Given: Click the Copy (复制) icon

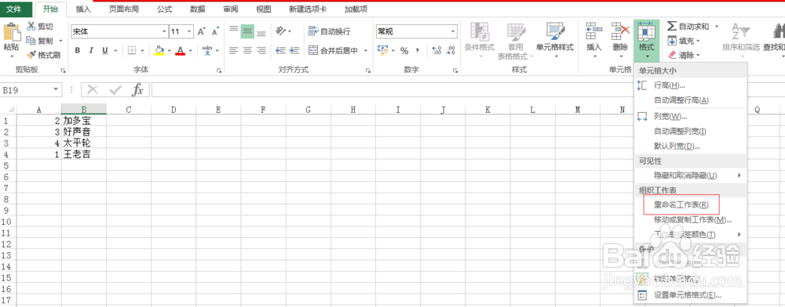Looking at the screenshot, I should [x=31, y=41].
